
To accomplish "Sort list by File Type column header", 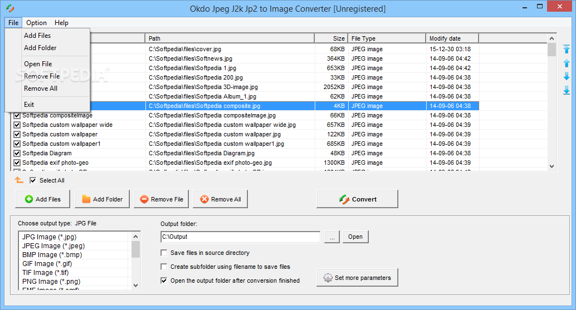I will click(387, 38).
